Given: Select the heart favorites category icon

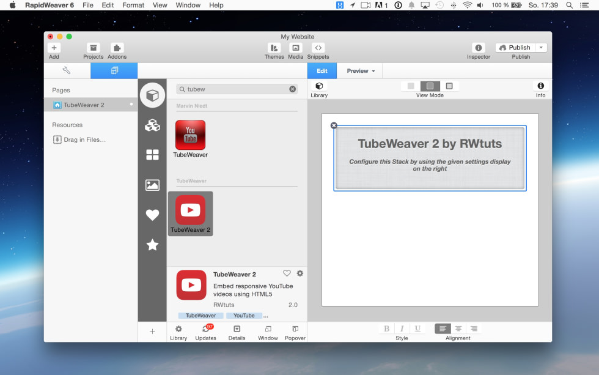Looking at the screenshot, I should pos(152,215).
